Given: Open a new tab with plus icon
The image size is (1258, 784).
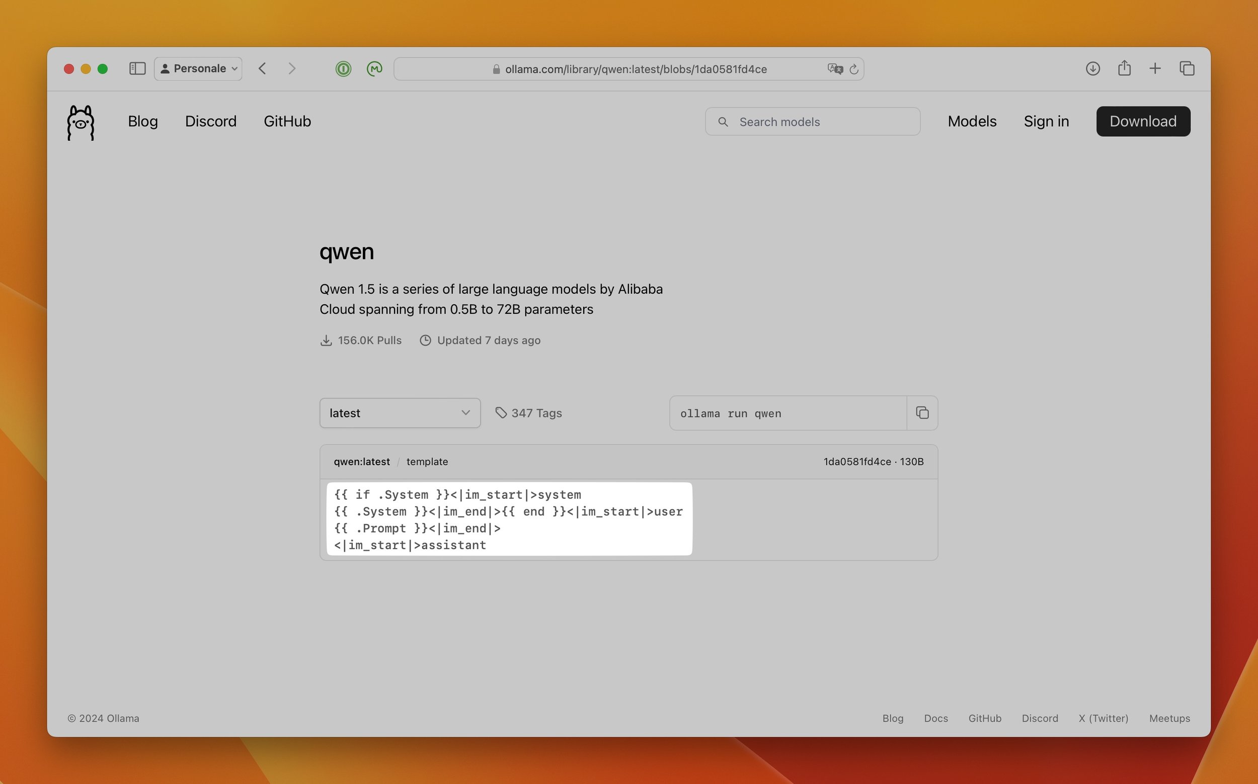Looking at the screenshot, I should pyautogui.click(x=1155, y=68).
